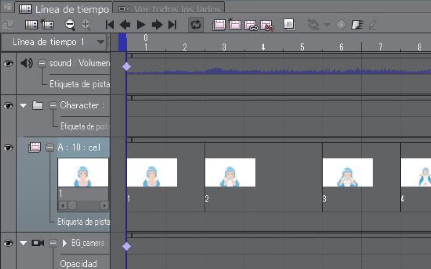Go to the first frame
The height and width of the screenshot is (269, 431).
click(110, 25)
